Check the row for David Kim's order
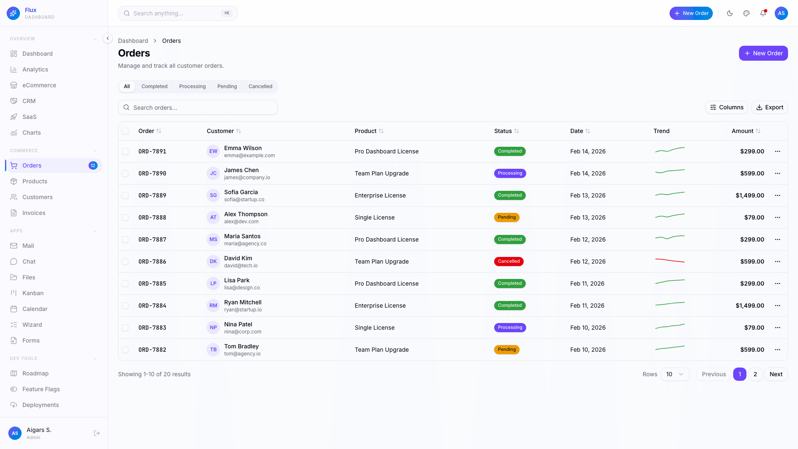 125,262
